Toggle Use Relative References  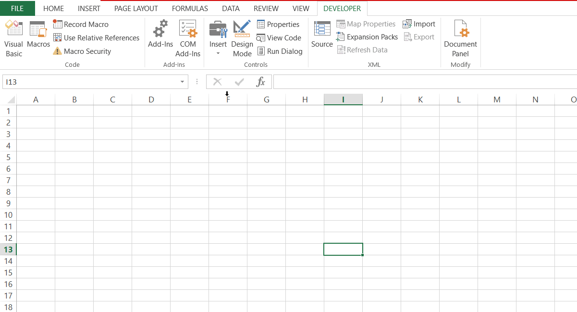(96, 37)
